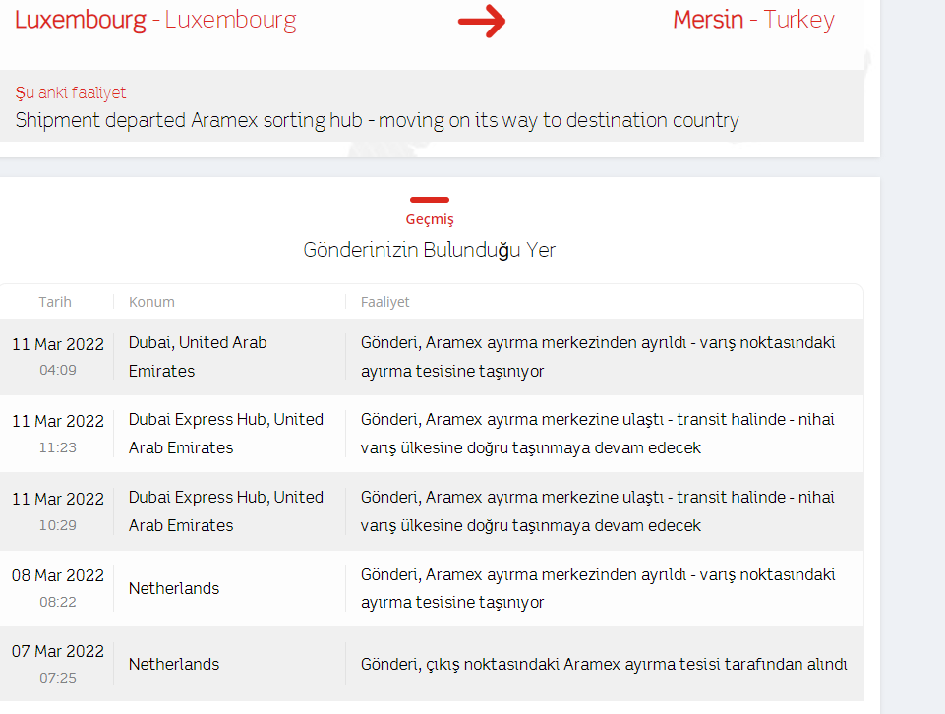Click the Konum column header
The width and height of the screenshot is (945, 714).
[151, 302]
